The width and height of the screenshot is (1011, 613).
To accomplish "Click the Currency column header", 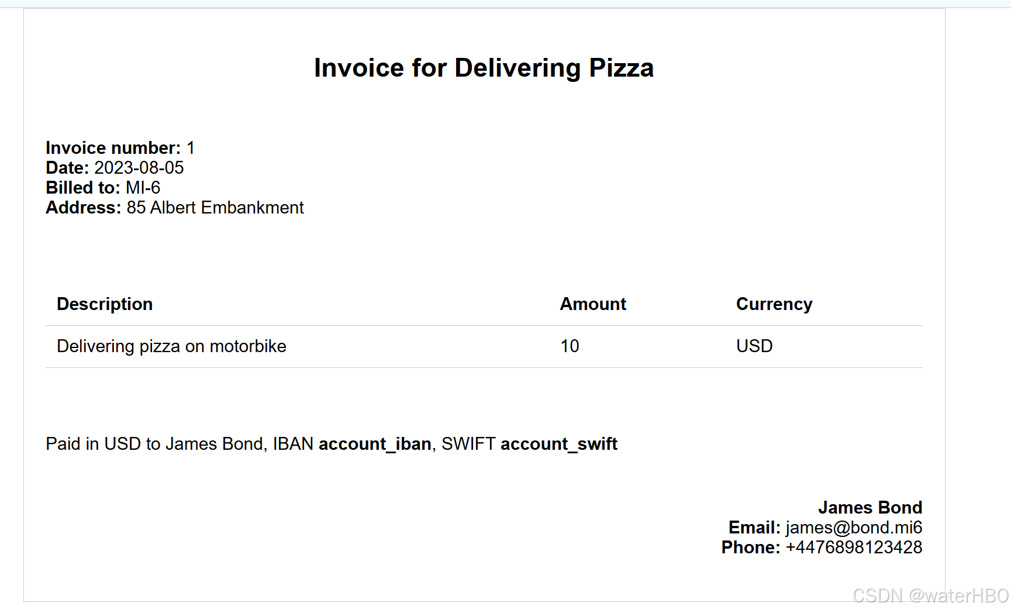I will pos(774,304).
